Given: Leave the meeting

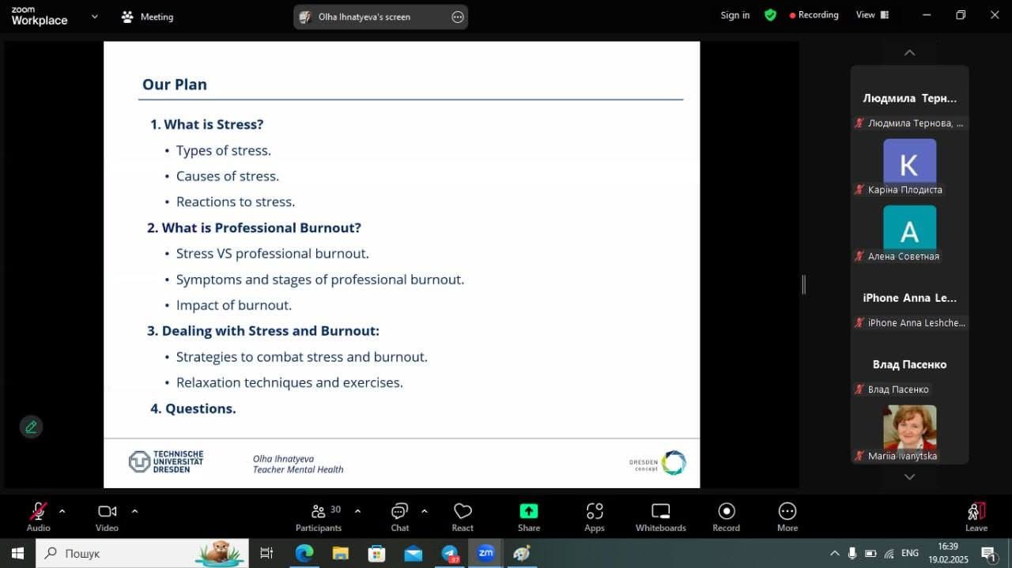Looking at the screenshot, I should pyautogui.click(x=976, y=517).
